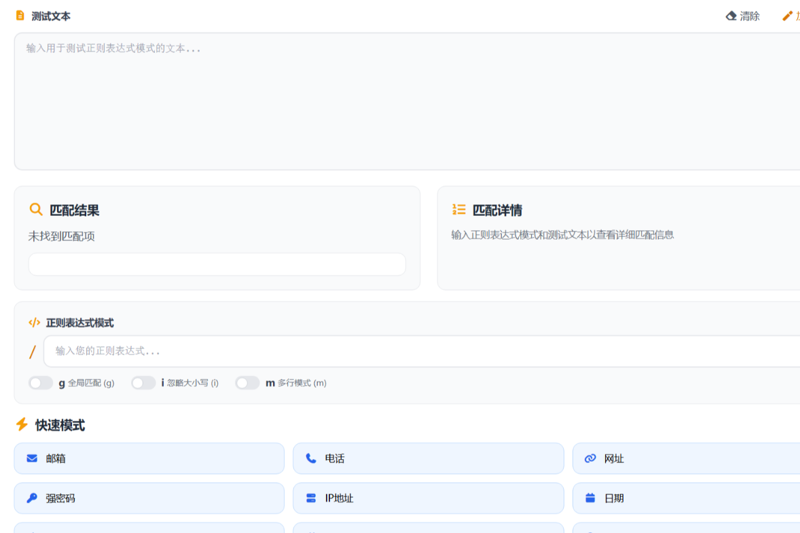Screen dimensions: 800x533
Task: Click the 清除 button label
Action: point(750,16)
